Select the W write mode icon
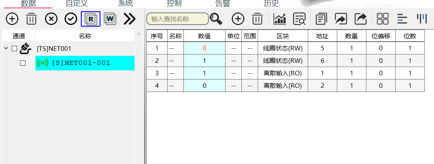Screen dimensions: 434x164 pyautogui.click(x=110, y=19)
